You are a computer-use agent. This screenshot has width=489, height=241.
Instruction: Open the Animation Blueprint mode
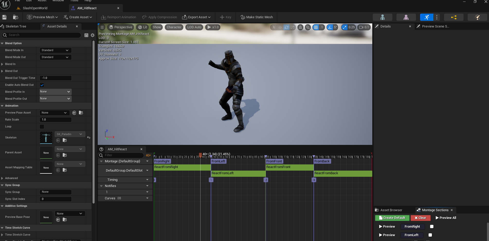point(454,17)
